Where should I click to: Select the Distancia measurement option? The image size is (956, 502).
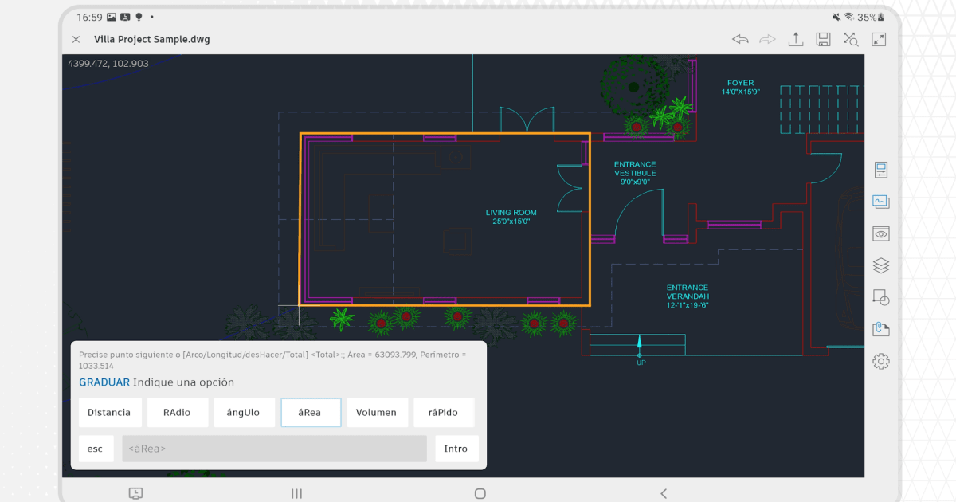point(109,412)
